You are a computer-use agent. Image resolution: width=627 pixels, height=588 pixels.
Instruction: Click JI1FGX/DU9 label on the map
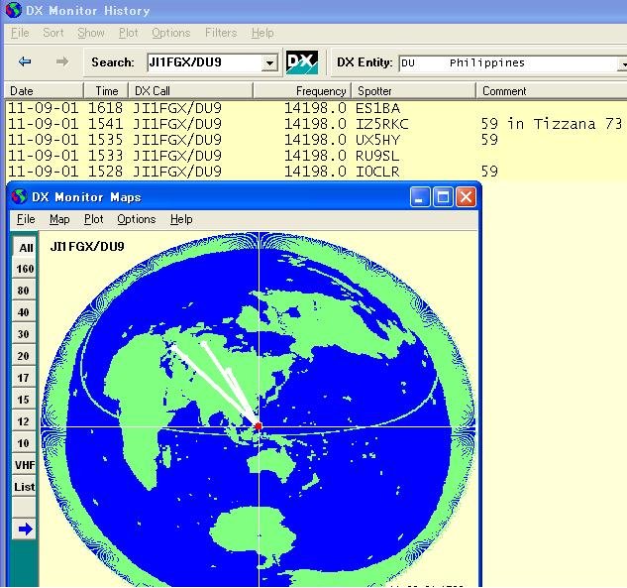tap(87, 246)
